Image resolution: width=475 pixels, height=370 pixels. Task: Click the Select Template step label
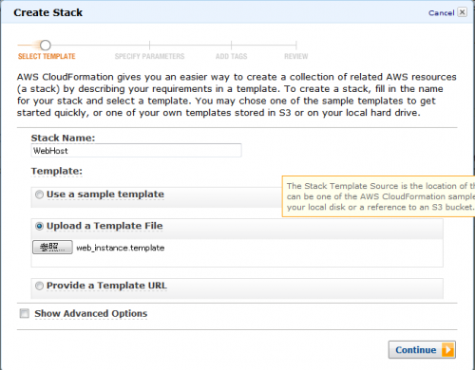coord(47,56)
